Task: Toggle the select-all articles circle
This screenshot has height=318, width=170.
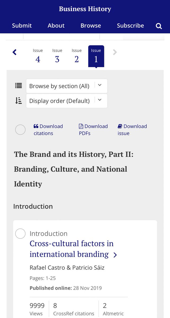Action: pyautogui.click(x=20, y=130)
